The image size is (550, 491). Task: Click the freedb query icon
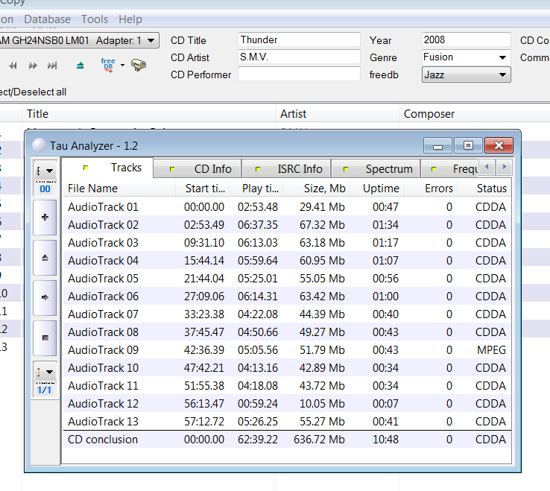click(108, 66)
